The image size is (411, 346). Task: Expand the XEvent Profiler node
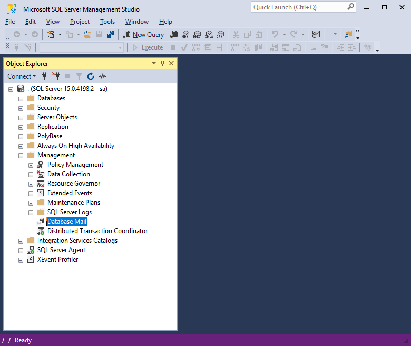(x=21, y=260)
